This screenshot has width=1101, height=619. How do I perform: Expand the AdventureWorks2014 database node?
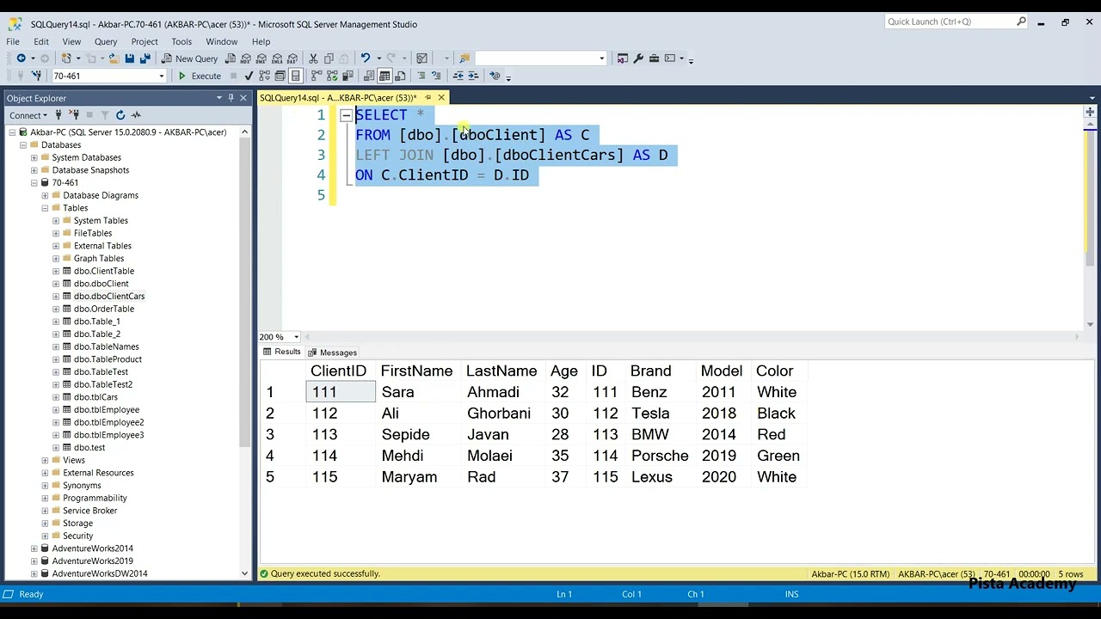[x=34, y=549]
